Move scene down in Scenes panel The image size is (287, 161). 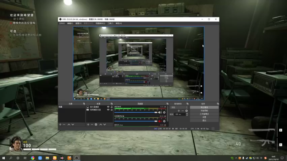tap(73, 125)
